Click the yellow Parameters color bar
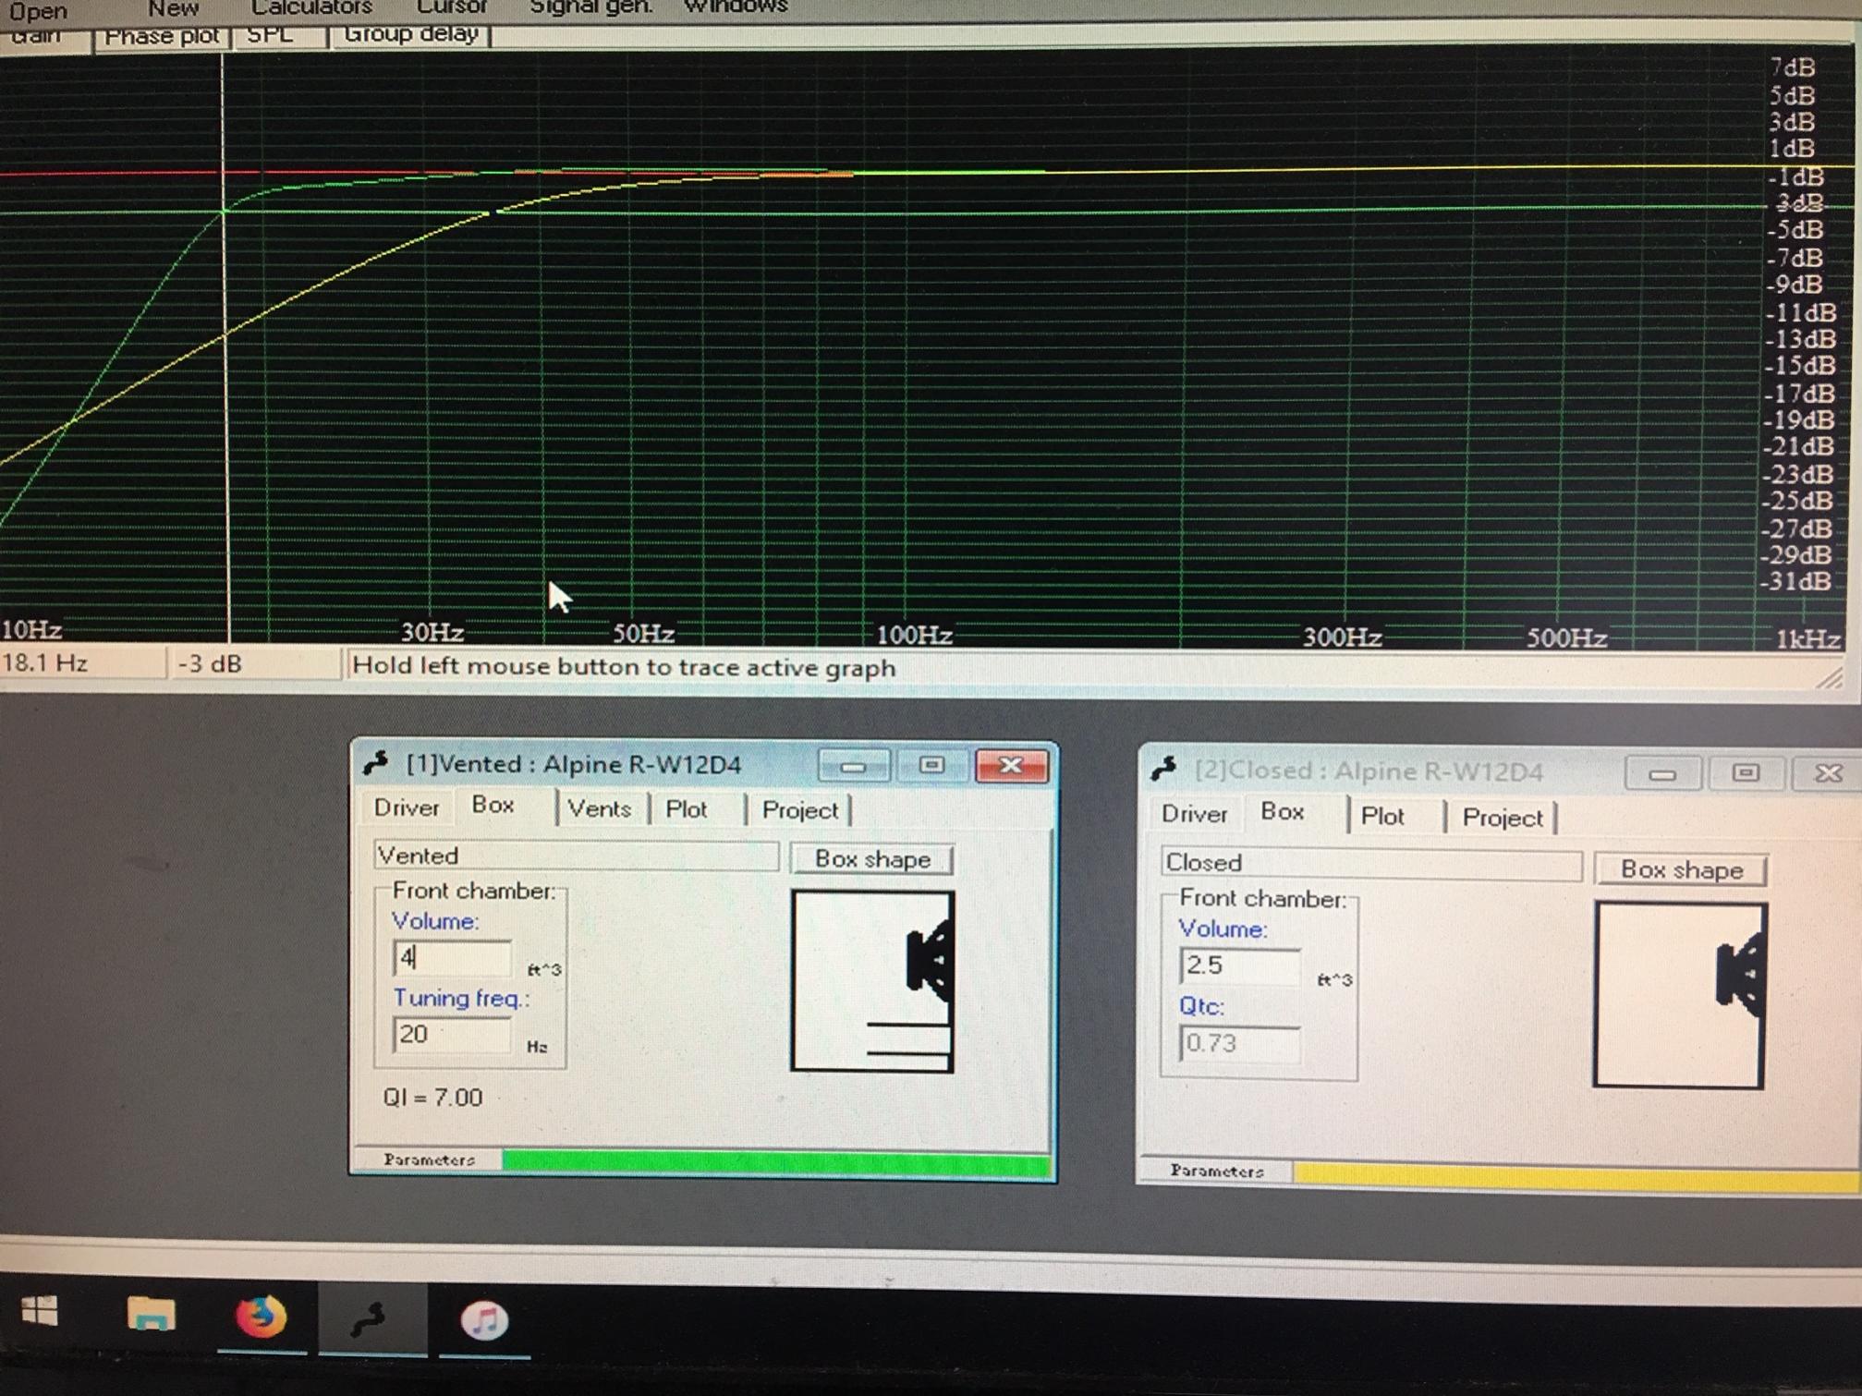The image size is (1862, 1396). coord(1576,1175)
